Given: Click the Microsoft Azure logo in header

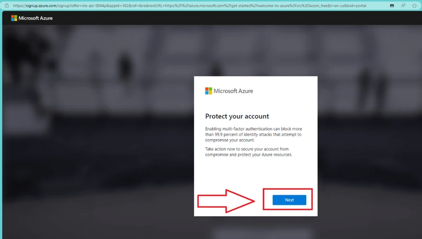Looking at the screenshot, I should click(32, 18).
